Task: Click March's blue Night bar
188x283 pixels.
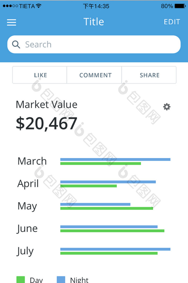Action: pos(115,159)
